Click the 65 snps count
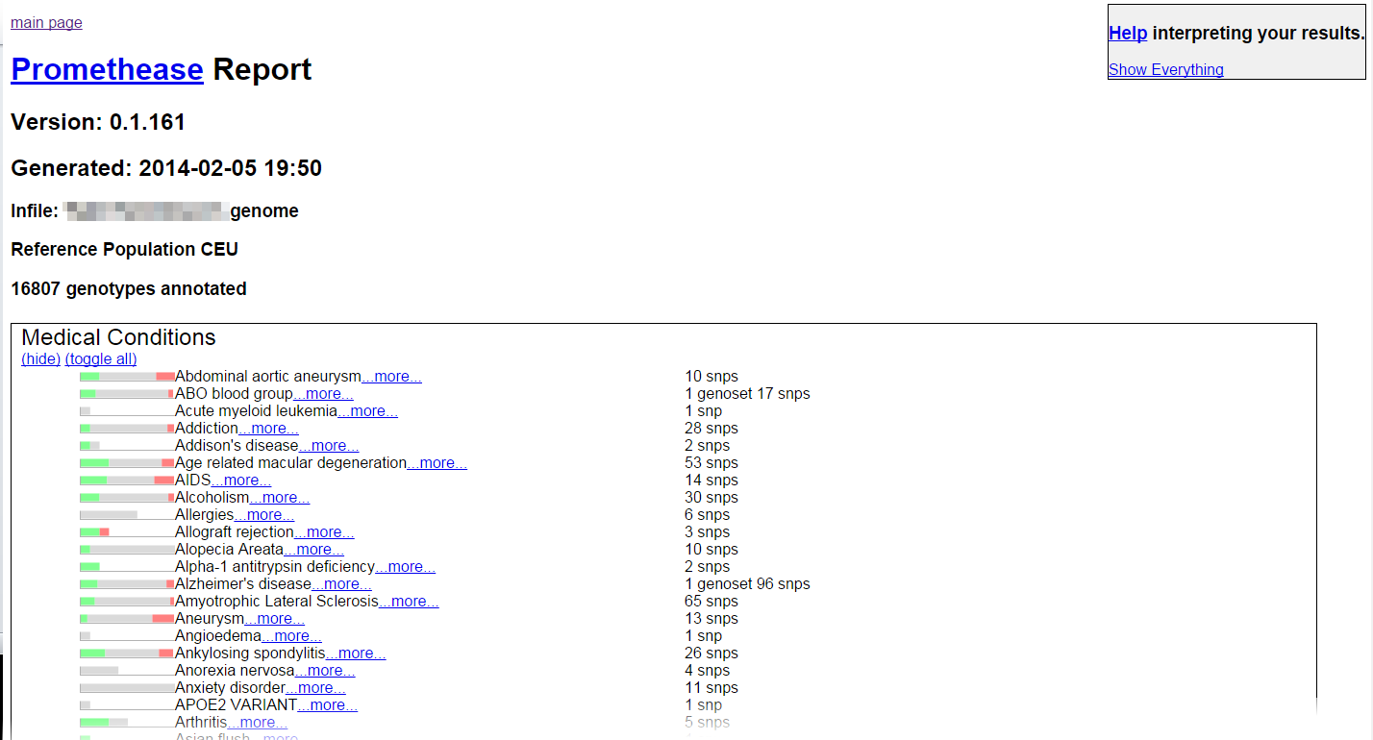This screenshot has height=740, width=1373. [711, 602]
